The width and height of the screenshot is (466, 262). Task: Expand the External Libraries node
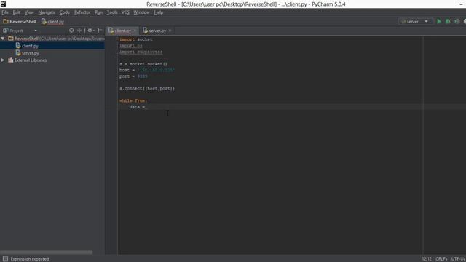click(x=3, y=60)
